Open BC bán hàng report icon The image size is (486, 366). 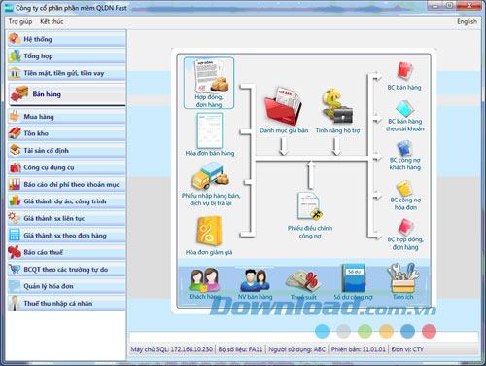[x=404, y=71]
